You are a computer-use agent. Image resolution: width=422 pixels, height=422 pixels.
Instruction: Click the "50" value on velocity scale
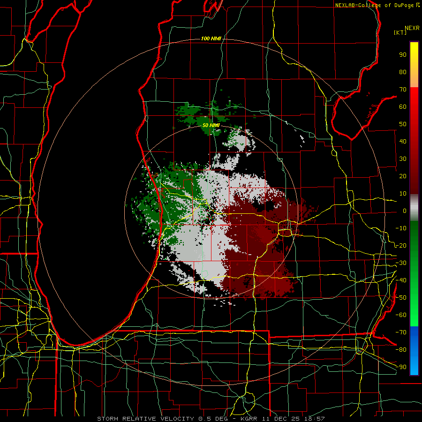tap(403, 124)
